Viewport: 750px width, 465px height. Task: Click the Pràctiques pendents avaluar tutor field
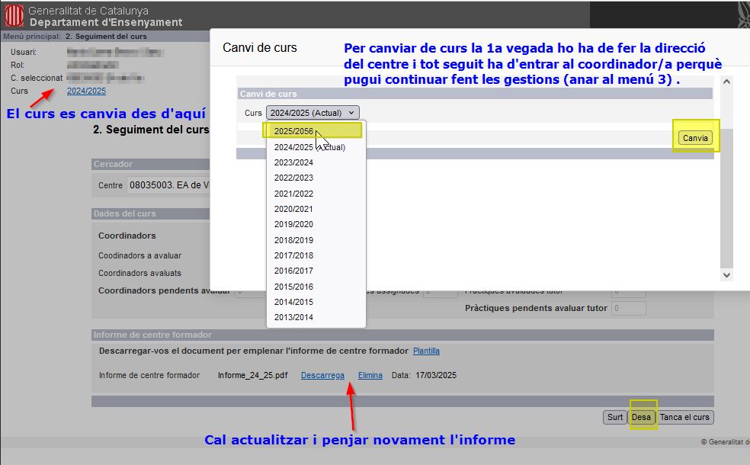pyautogui.click(x=629, y=308)
